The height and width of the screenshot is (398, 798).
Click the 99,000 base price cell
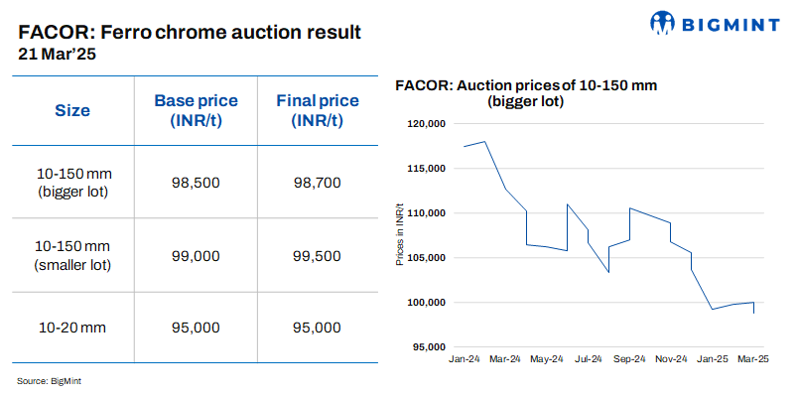tap(194, 256)
